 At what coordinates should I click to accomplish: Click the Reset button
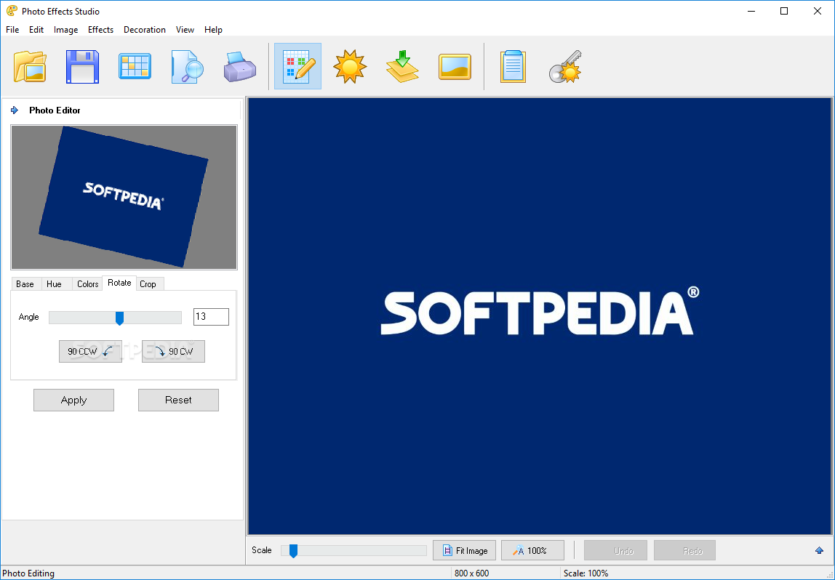click(178, 400)
